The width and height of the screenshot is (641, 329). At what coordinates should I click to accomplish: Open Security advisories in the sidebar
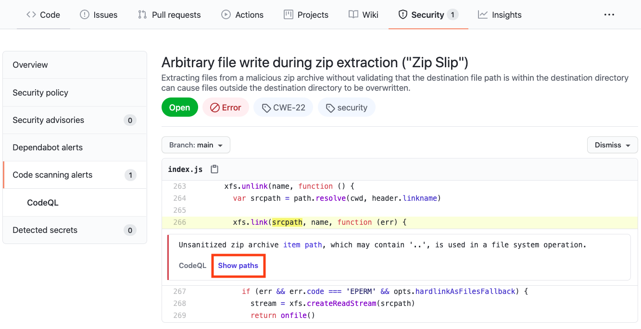[75, 120]
